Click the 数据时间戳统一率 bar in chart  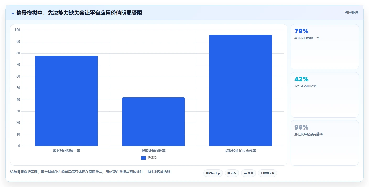66,101
